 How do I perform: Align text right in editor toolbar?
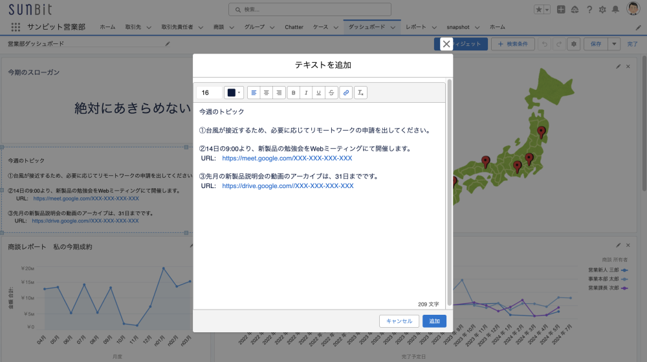pyautogui.click(x=279, y=93)
